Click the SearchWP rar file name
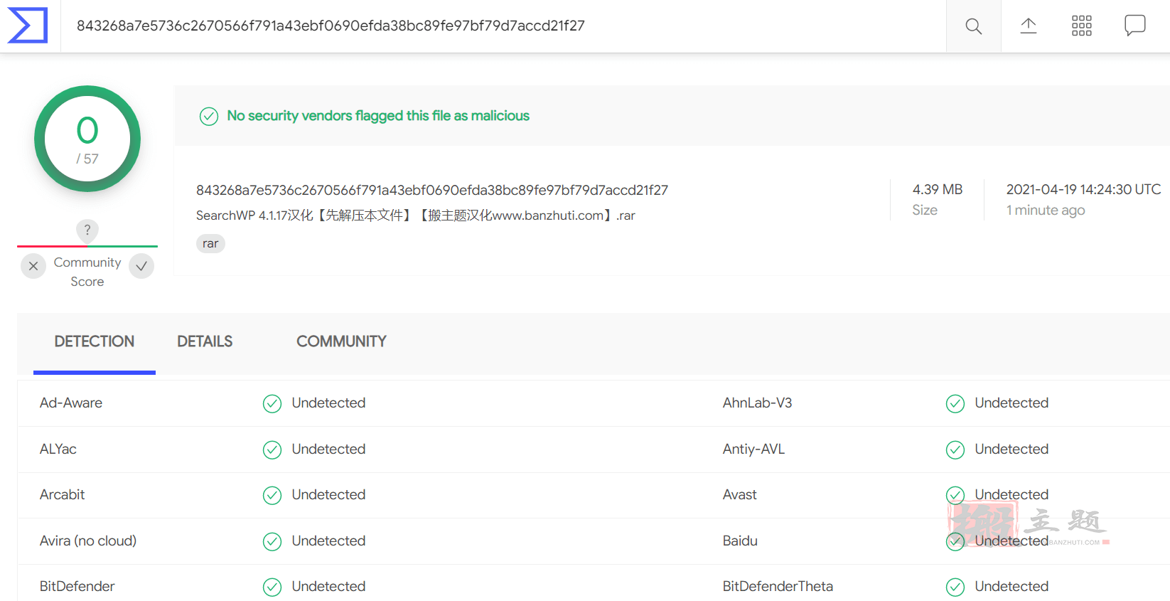 pyautogui.click(x=416, y=216)
